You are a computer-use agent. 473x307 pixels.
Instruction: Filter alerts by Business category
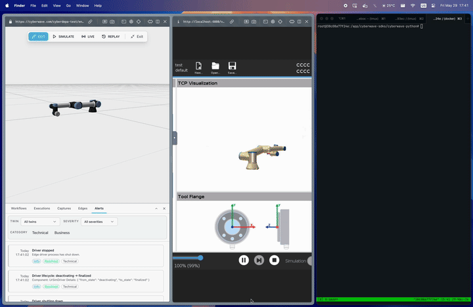(62, 233)
